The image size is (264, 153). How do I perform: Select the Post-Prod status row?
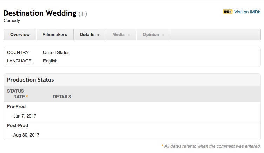18,126
